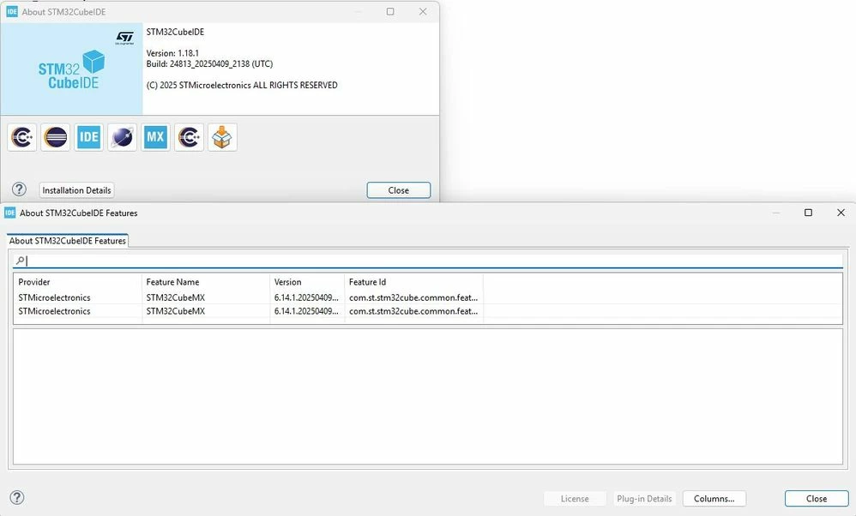Screen dimensions: 856x516
Task: Click the planet sphere feature icon
Action: pyautogui.click(x=123, y=137)
